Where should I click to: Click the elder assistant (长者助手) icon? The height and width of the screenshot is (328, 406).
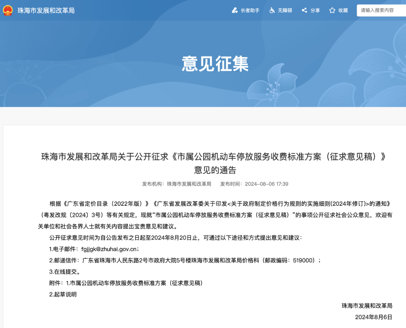(x=234, y=10)
